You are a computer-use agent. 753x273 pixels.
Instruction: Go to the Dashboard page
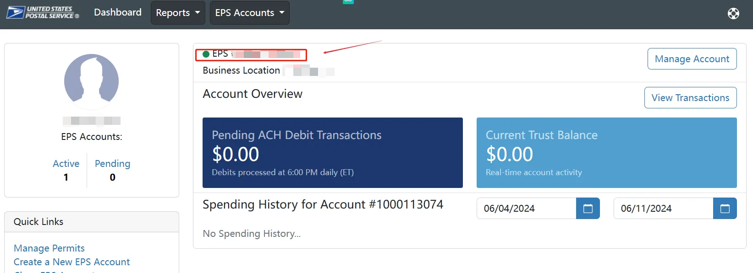pos(118,12)
